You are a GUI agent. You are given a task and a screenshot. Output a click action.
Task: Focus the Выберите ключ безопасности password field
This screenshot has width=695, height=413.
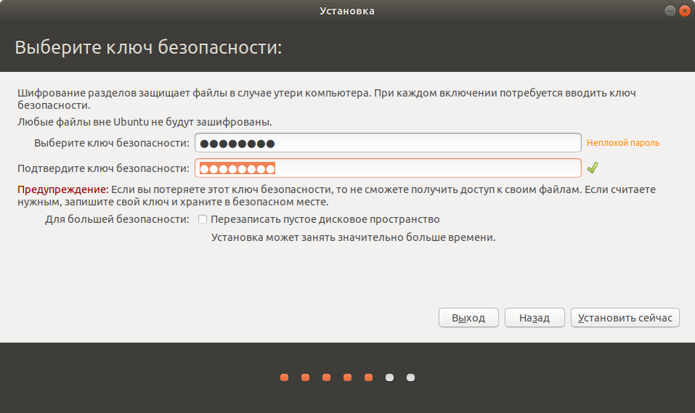[x=388, y=143]
